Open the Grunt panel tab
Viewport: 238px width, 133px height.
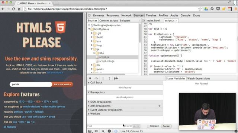[x=196, y=16]
